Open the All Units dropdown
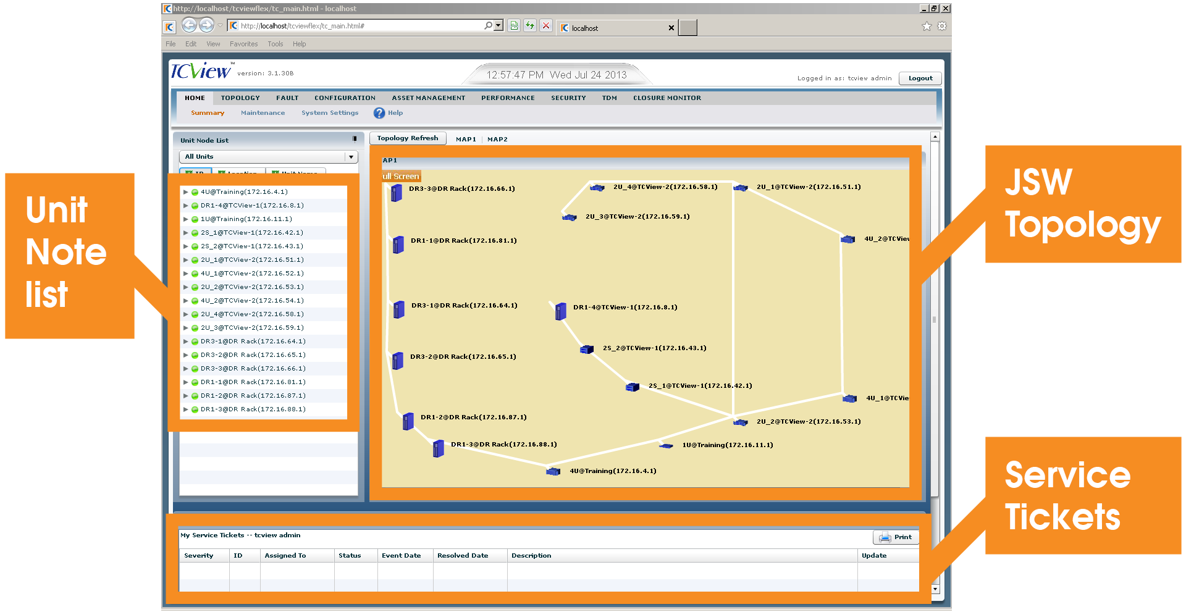 pos(351,157)
